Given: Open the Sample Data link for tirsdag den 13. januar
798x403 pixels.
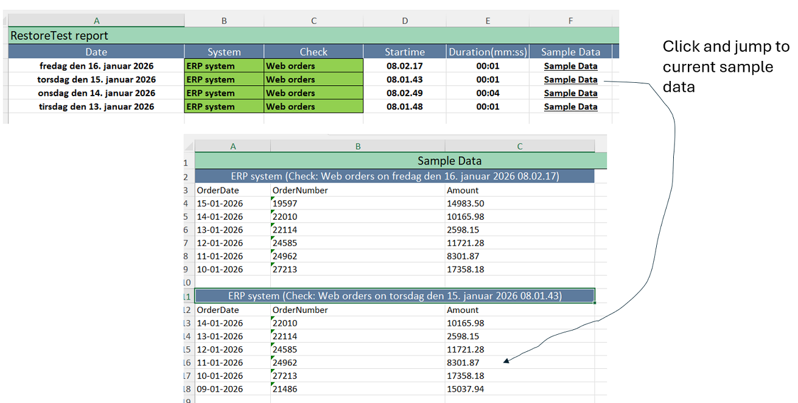Looking at the screenshot, I should (x=570, y=107).
